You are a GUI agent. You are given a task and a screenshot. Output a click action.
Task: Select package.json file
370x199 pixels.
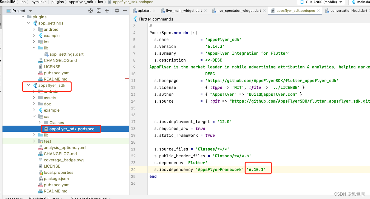click(56, 178)
